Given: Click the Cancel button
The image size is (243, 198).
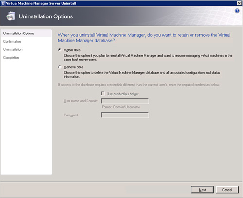Looking at the screenshot, I should point(227,190).
